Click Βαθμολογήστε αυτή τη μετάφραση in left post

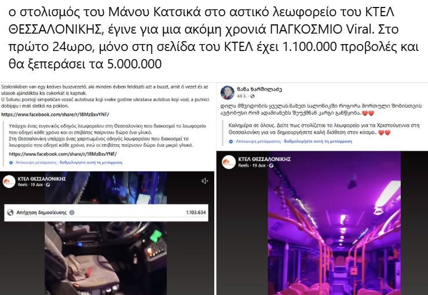click(x=91, y=162)
